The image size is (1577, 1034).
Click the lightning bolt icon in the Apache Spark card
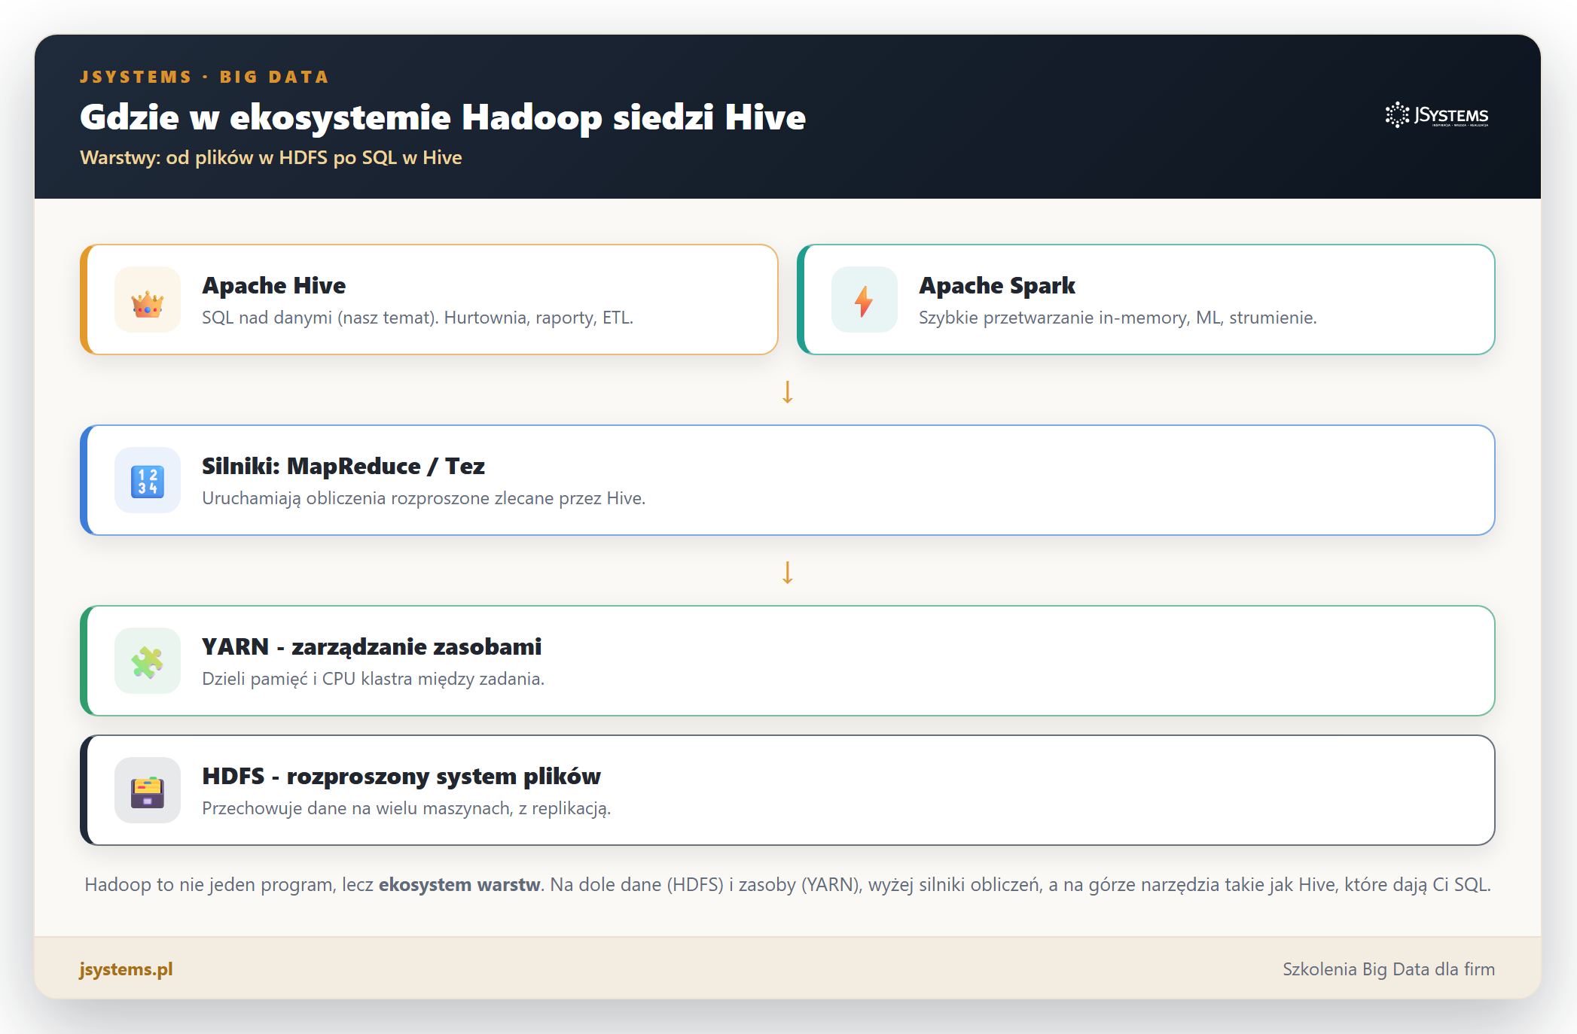pyautogui.click(x=865, y=300)
